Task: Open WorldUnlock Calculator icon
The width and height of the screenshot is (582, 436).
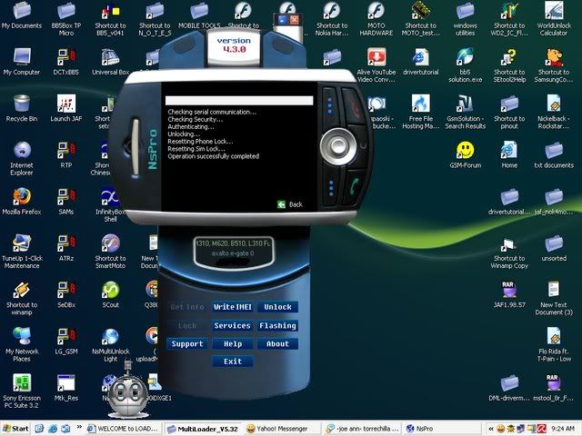Action: (554, 18)
